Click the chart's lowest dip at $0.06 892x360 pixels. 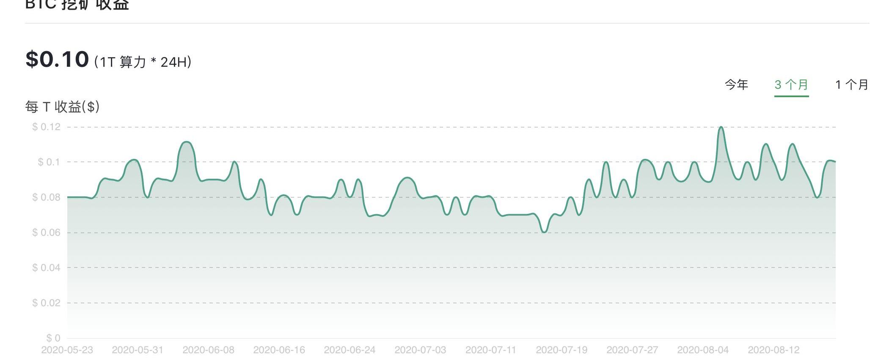tap(544, 232)
